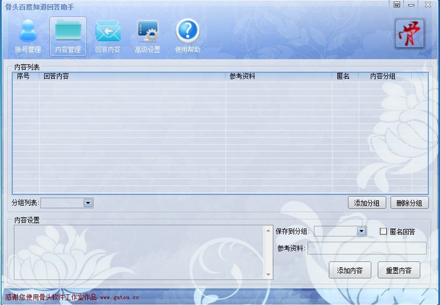The width and height of the screenshot is (440, 305).
Task: Click the 添加分组 button
Action: click(367, 202)
